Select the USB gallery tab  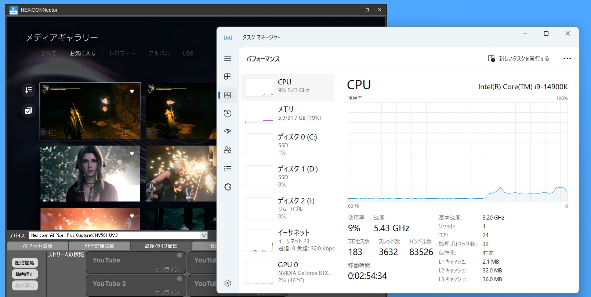point(188,53)
